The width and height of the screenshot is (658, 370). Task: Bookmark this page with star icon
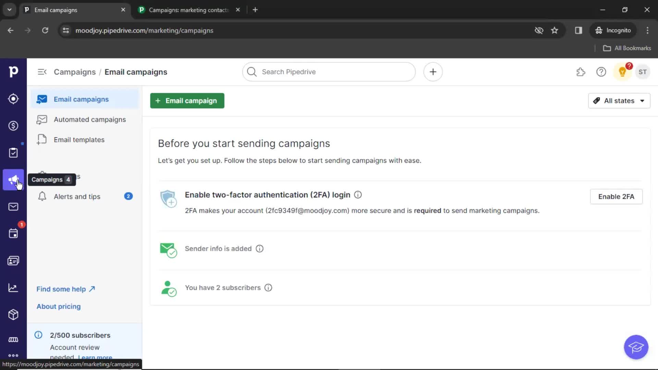555,30
